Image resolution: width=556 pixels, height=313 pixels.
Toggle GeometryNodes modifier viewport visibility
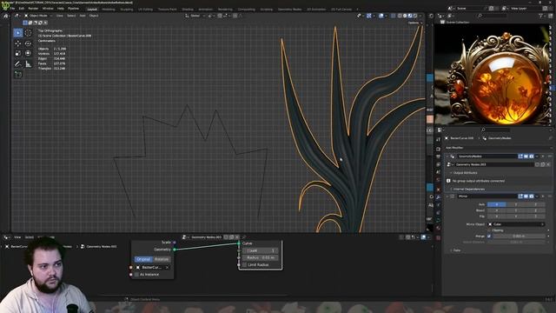[x=526, y=156]
